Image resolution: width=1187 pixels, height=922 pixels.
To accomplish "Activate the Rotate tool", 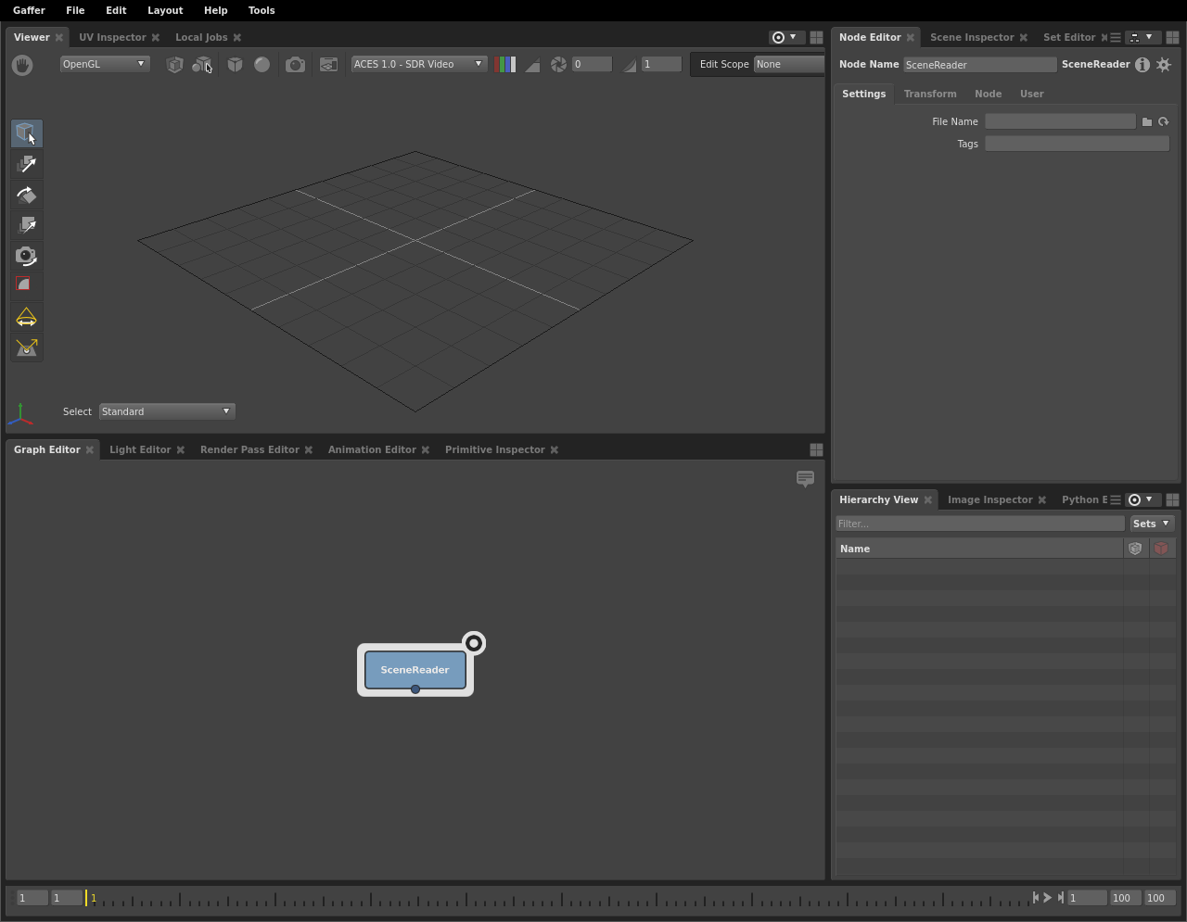I will coord(27,196).
